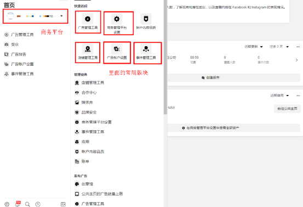Open the 近期更新 sort dropdown
The height and width of the screenshot is (207, 303).
[x=254, y=47]
